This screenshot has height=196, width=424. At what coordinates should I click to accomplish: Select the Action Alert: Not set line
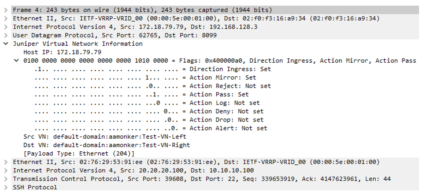(151, 128)
